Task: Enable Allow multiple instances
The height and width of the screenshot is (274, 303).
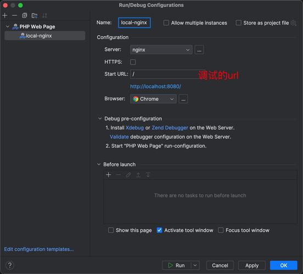Action: [166, 23]
